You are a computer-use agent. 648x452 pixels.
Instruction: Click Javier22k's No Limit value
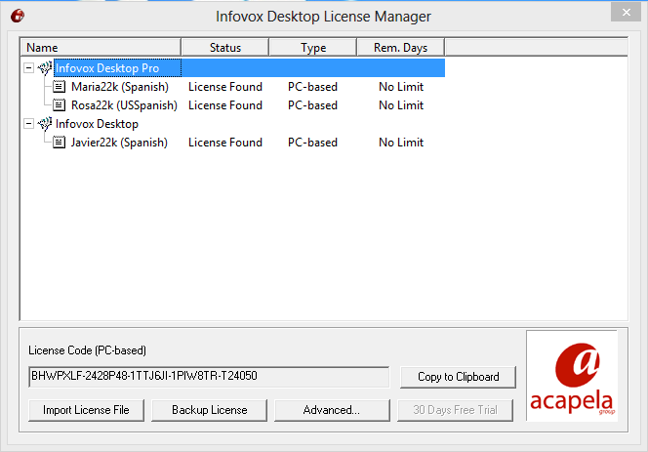click(401, 143)
